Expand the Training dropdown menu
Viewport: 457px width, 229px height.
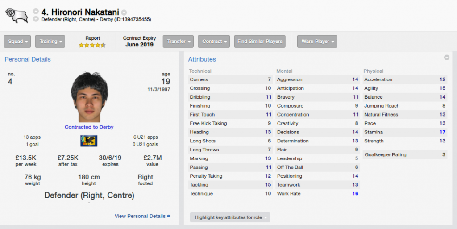pos(50,42)
